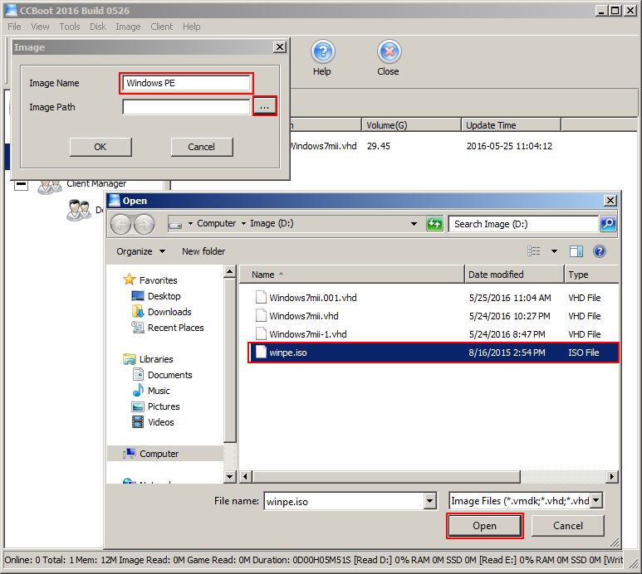
Task: Select Libraries in navigation pane
Action: click(x=156, y=359)
